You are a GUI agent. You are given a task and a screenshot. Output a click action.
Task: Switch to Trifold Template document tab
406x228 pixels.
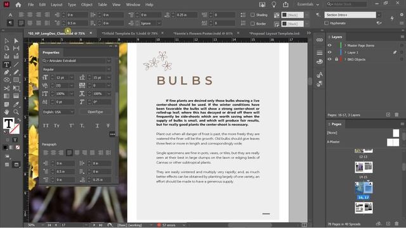(x=129, y=34)
